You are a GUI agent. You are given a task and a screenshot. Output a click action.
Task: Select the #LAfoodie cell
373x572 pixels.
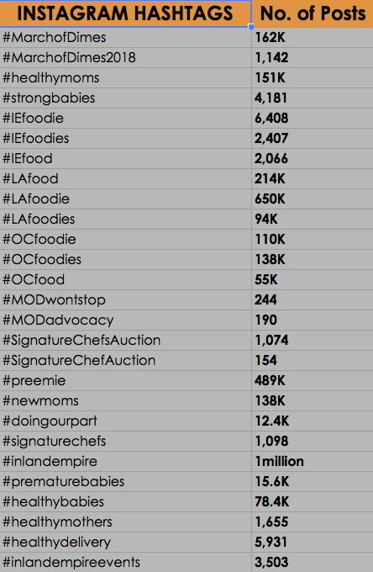pyautogui.click(x=125, y=199)
